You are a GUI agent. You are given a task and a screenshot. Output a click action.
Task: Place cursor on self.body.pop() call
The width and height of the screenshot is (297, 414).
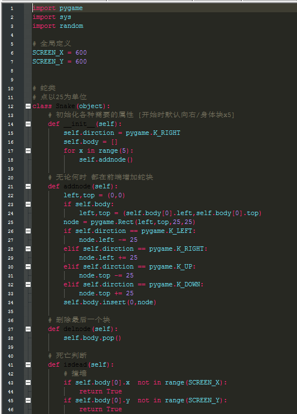coord(92,338)
